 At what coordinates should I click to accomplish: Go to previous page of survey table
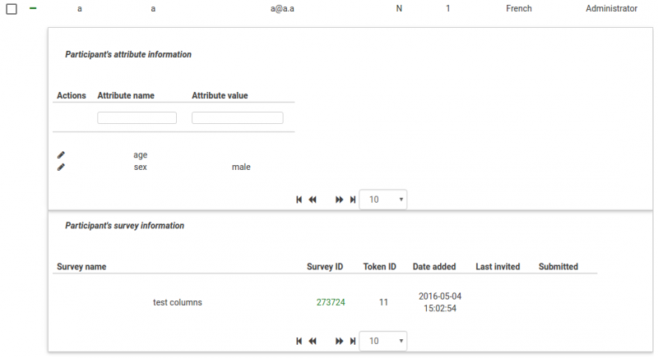pyautogui.click(x=313, y=341)
